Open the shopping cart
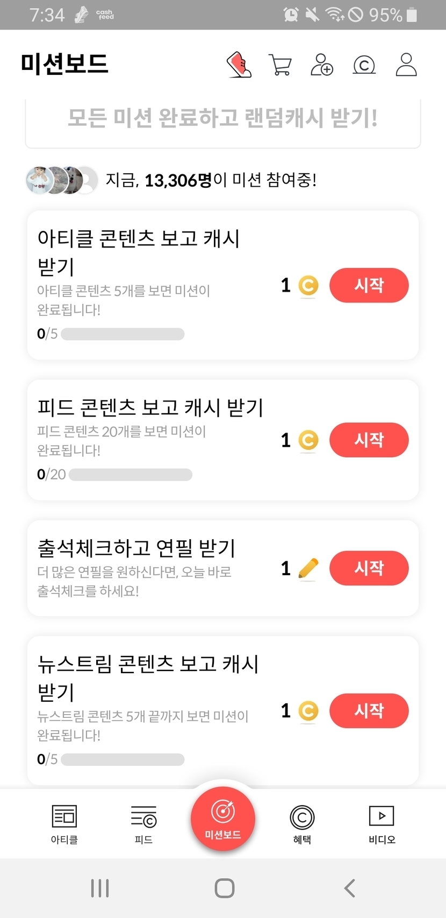This screenshot has width=446, height=918. 280,65
